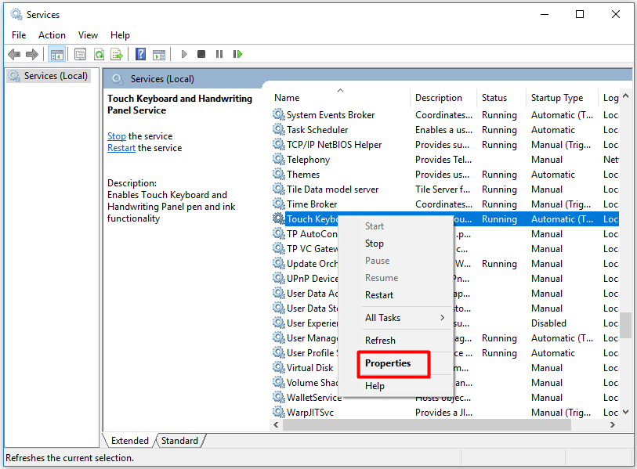Open the Action menu
Image resolution: width=637 pixels, height=469 pixels.
click(52, 35)
